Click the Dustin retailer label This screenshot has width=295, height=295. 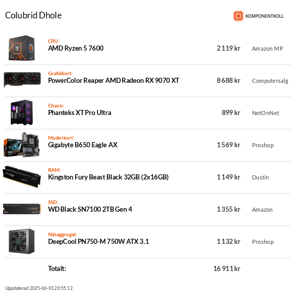point(260,177)
